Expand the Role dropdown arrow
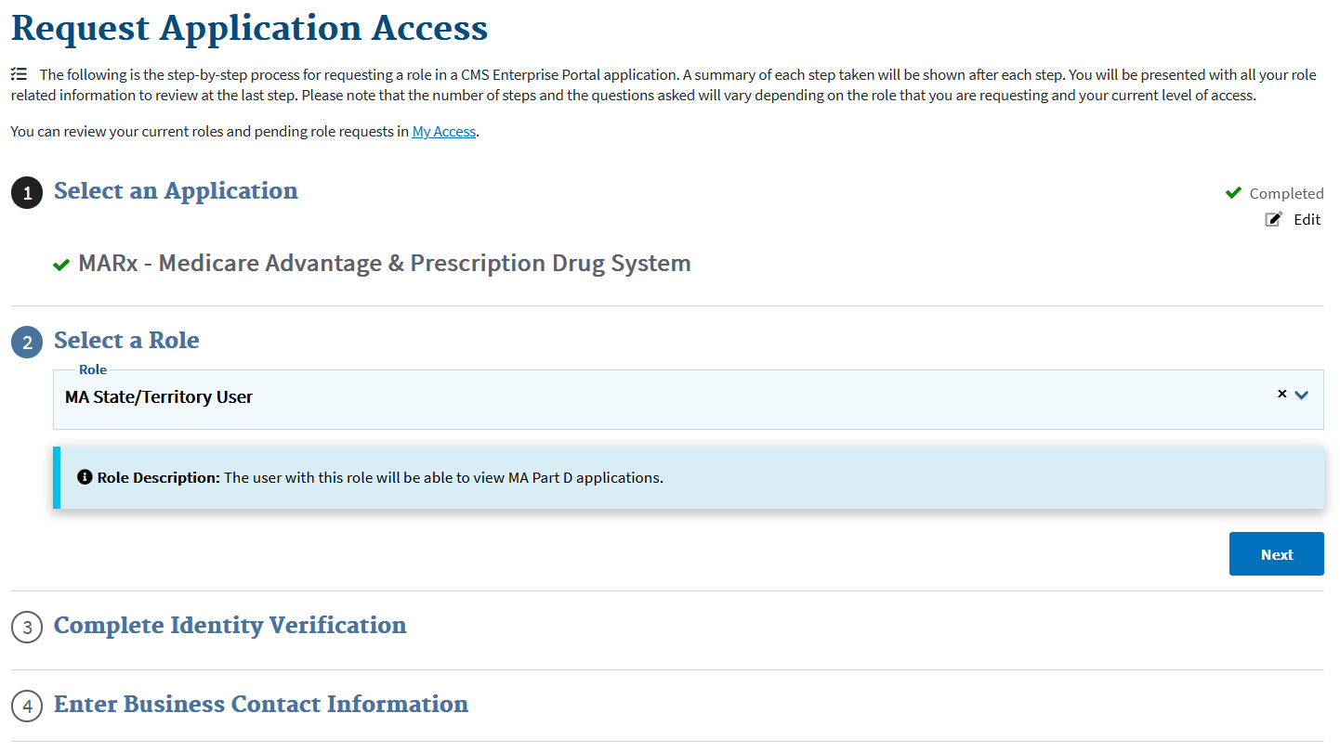Viewport: 1340px width, 752px height. (1302, 395)
